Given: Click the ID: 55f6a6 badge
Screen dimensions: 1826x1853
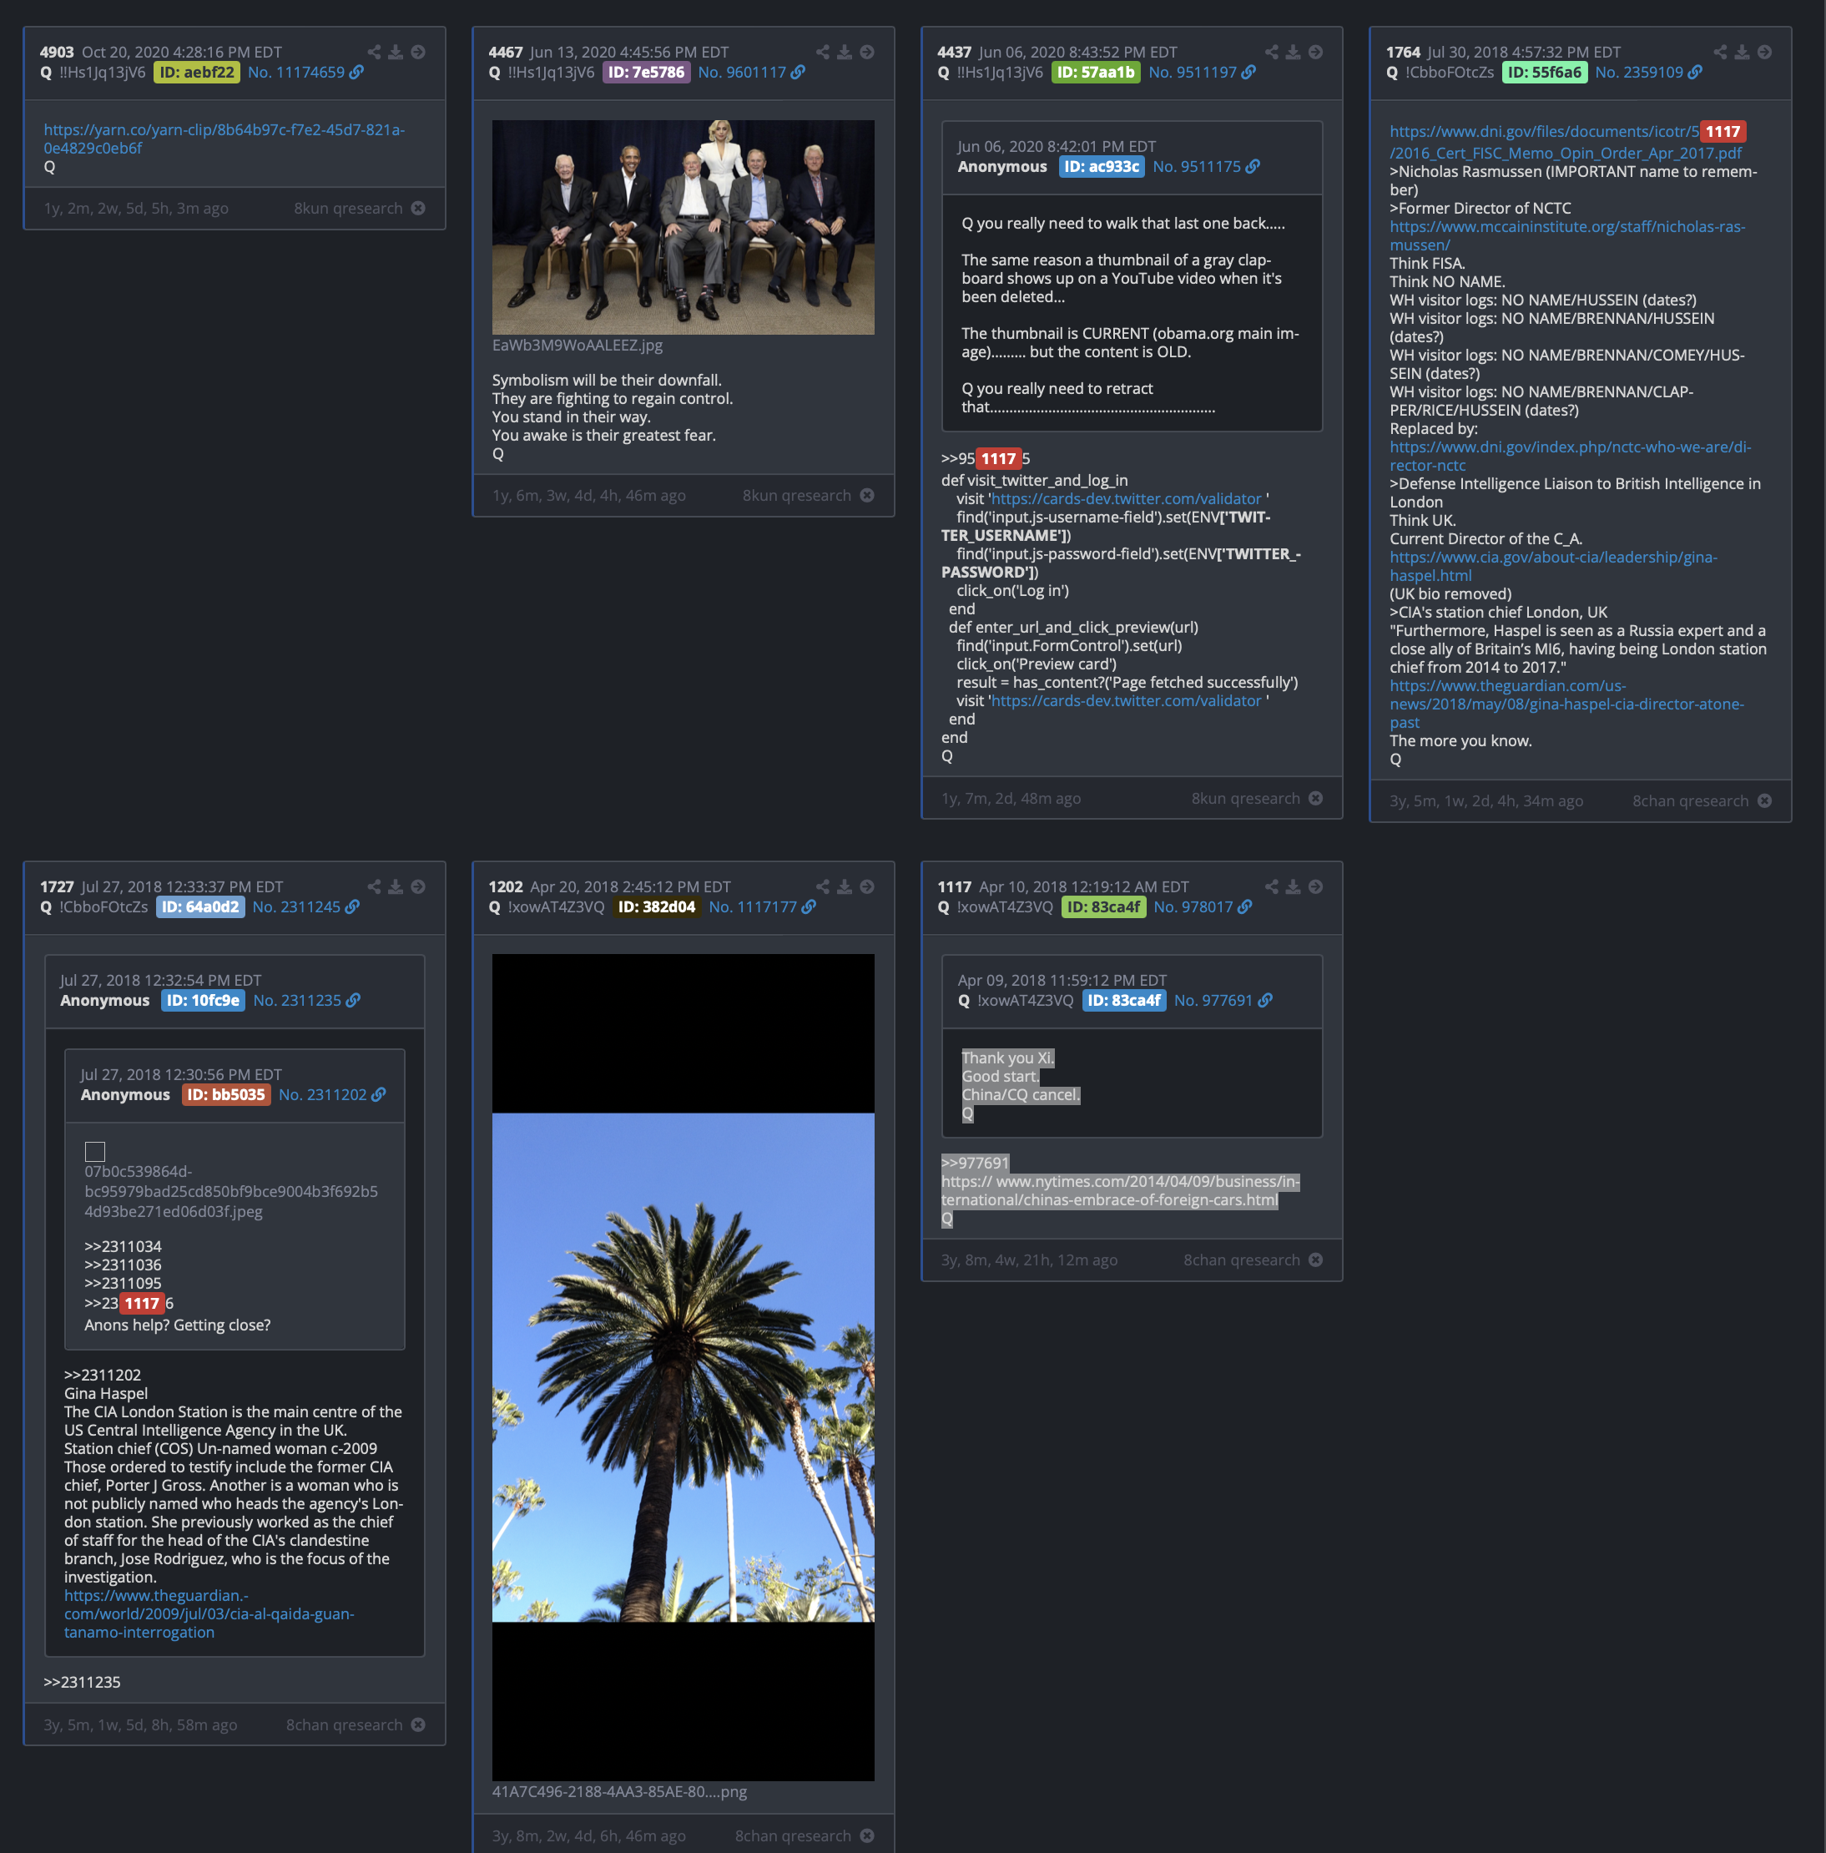Looking at the screenshot, I should click(x=1544, y=72).
